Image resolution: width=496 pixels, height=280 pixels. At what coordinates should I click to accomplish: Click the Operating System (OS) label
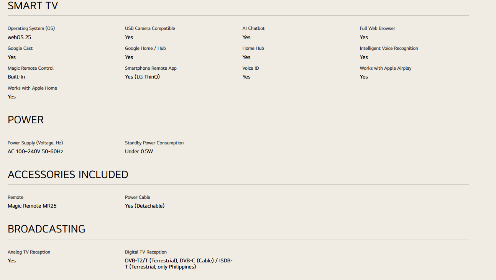coord(31,28)
